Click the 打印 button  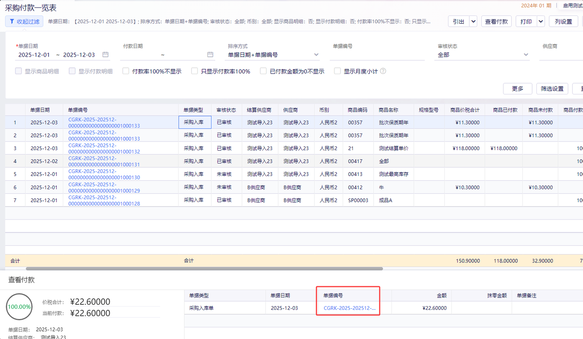coord(526,21)
